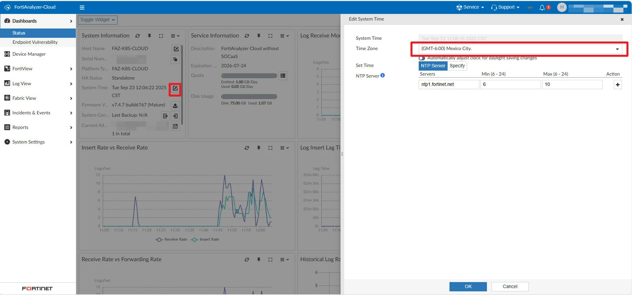Open Dashboards in the sidebar
The image size is (632, 295).
(38, 21)
